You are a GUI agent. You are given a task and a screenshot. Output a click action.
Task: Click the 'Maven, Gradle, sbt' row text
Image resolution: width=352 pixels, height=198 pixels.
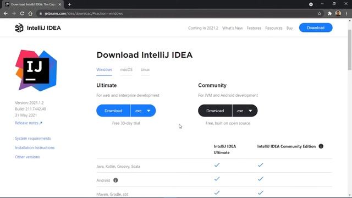(x=112, y=194)
